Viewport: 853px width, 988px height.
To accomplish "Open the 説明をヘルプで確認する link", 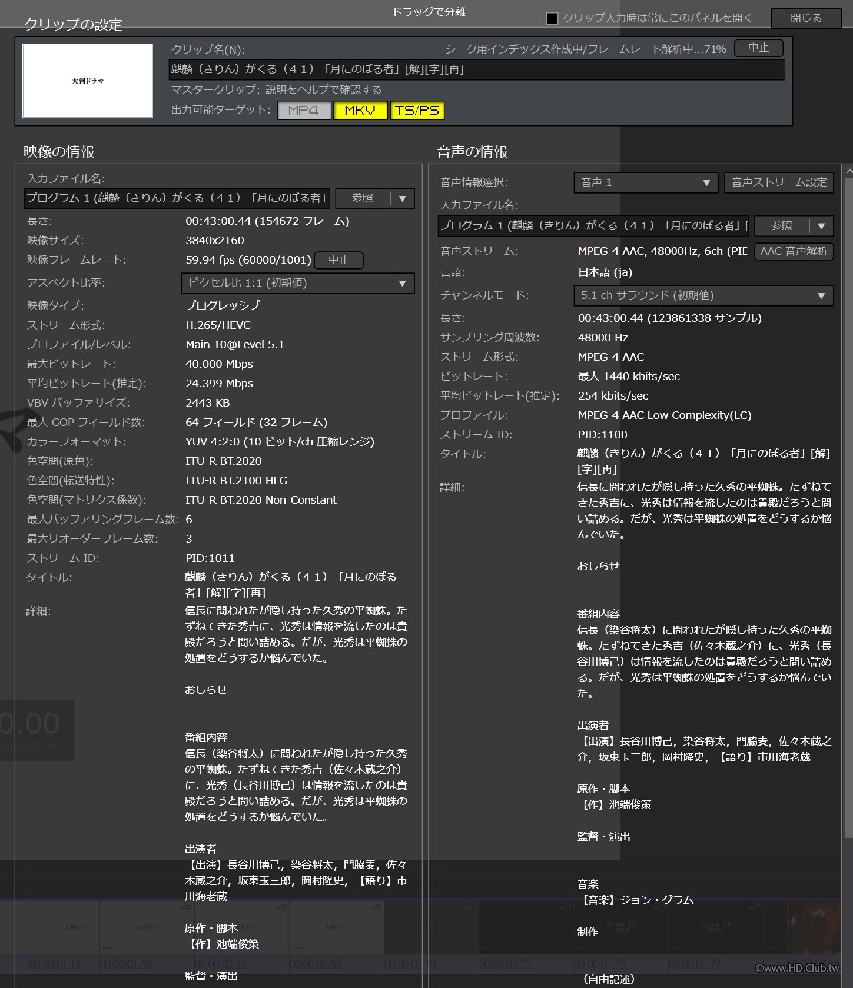I will point(323,90).
